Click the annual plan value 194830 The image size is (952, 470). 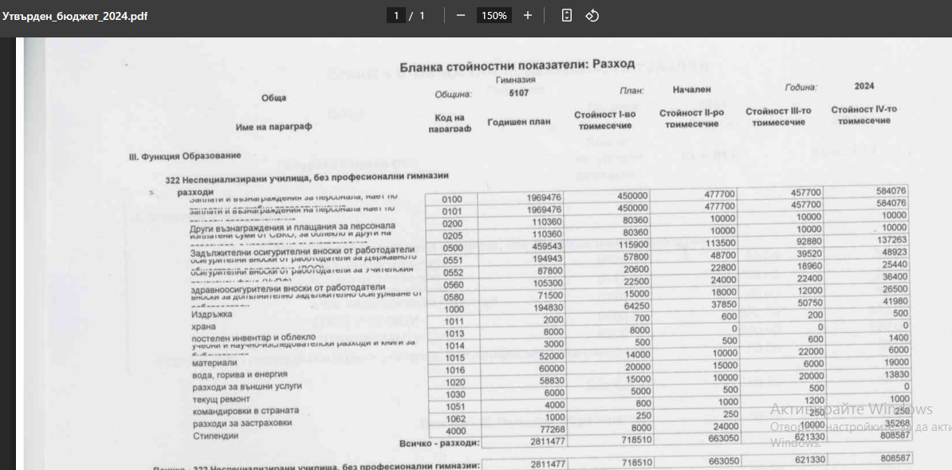click(550, 308)
